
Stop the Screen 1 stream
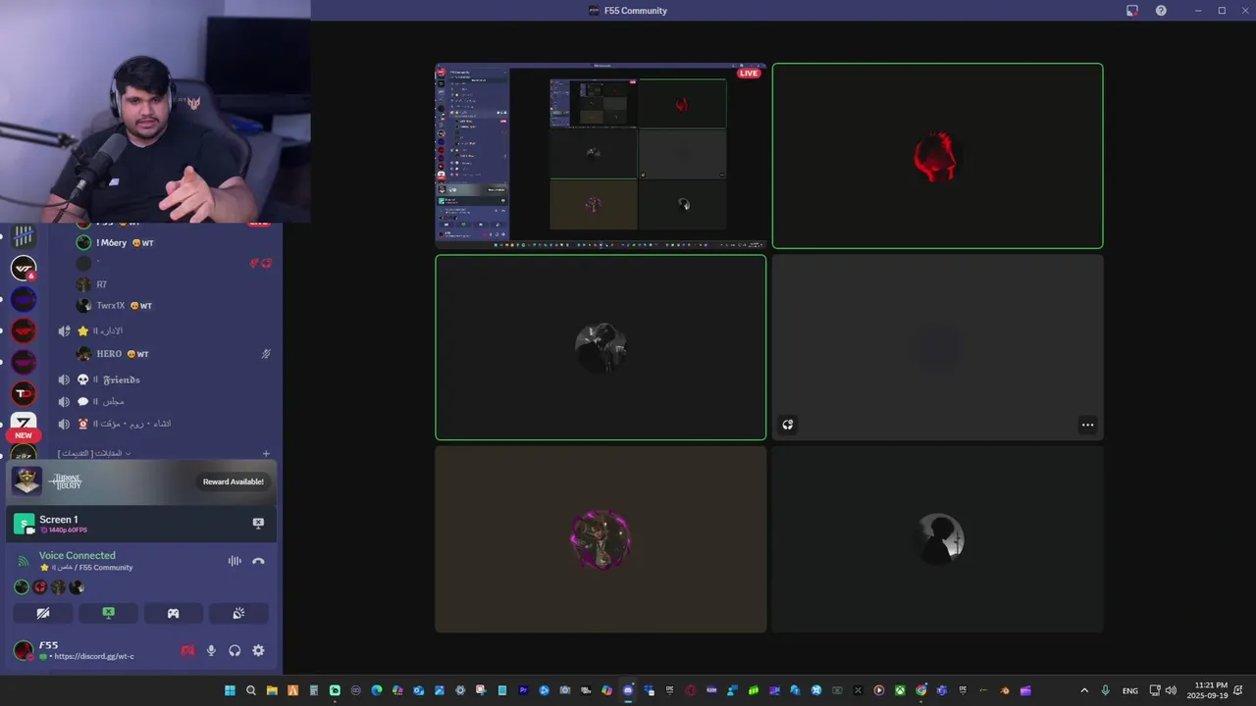tap(258, 524)
